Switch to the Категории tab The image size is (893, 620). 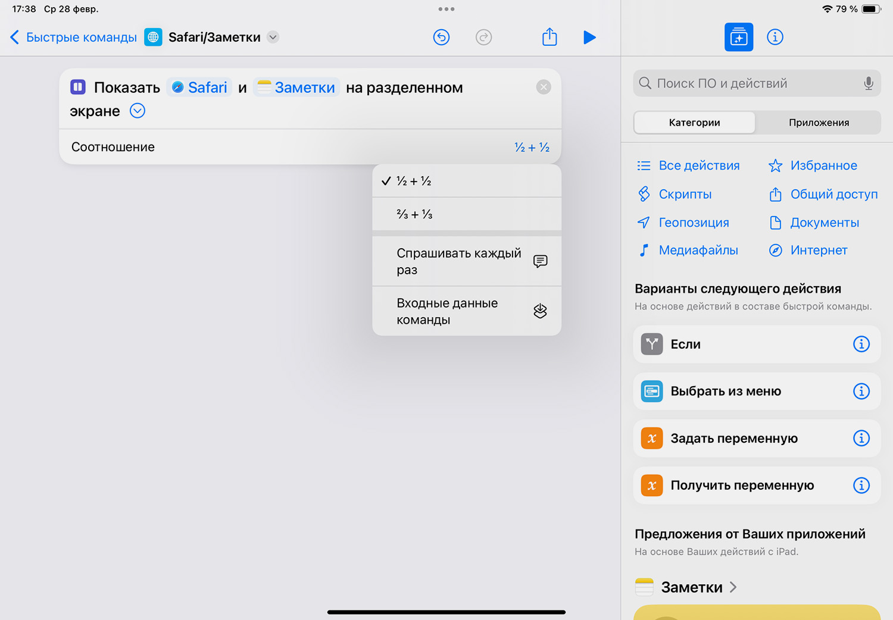coord(695,123)
